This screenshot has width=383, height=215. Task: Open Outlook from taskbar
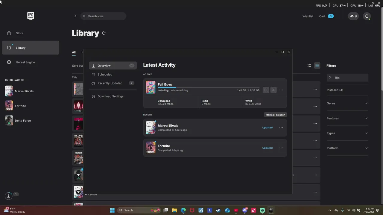(227, 210)
